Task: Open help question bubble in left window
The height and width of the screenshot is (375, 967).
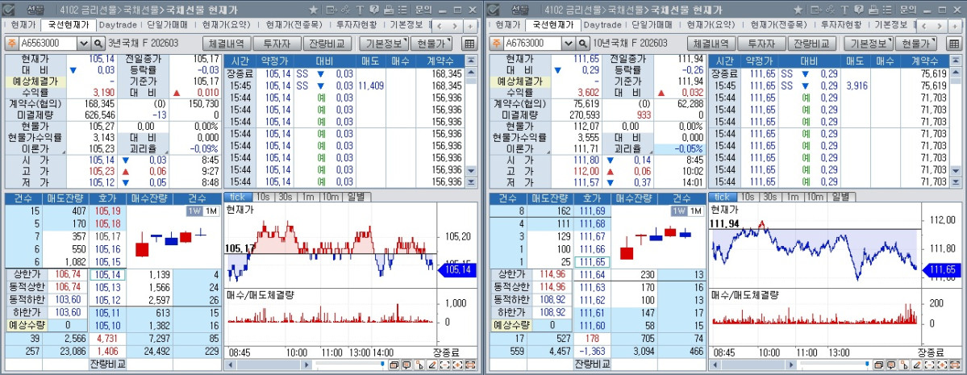Action: click(373, 10)
